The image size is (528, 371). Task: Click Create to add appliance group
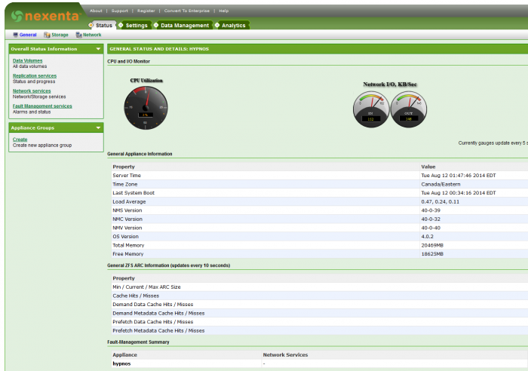pos(20,140)
